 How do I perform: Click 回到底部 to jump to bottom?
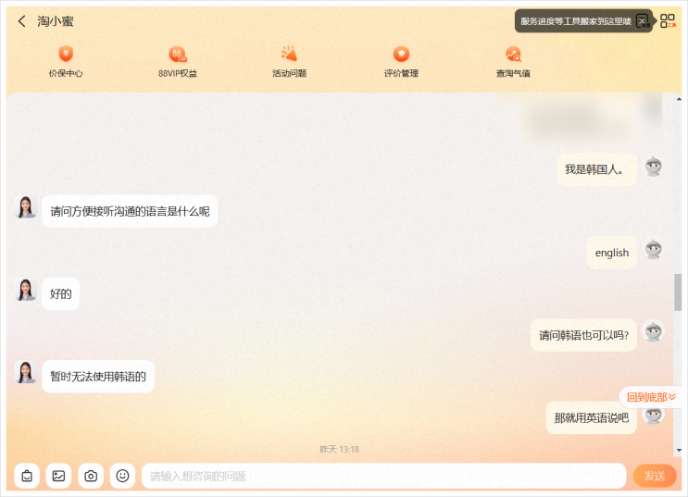(650, 397)
